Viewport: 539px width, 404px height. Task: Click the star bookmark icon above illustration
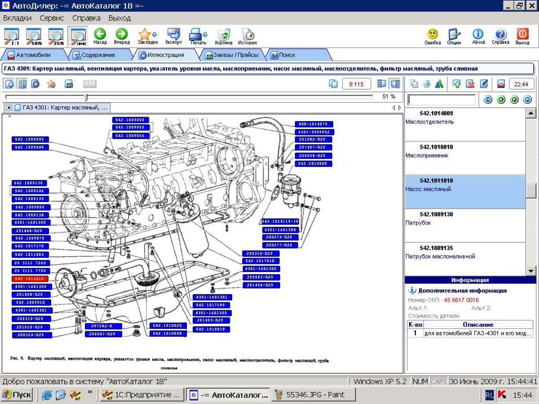click(x=51, y=83)
